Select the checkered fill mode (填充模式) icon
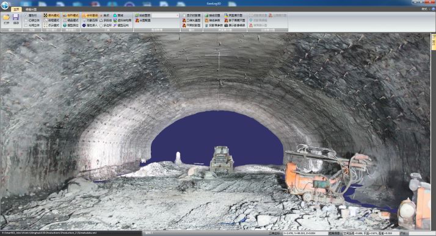Viewport: 436px width, 236px height. pos(46,15)
